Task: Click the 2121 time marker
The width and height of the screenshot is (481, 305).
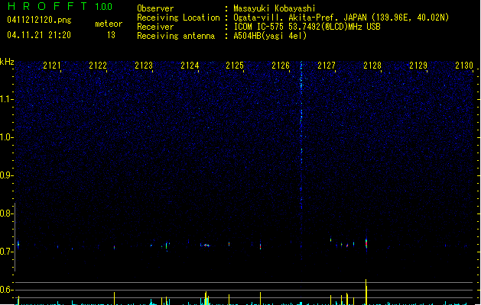Action: click(x=52, y=66)
